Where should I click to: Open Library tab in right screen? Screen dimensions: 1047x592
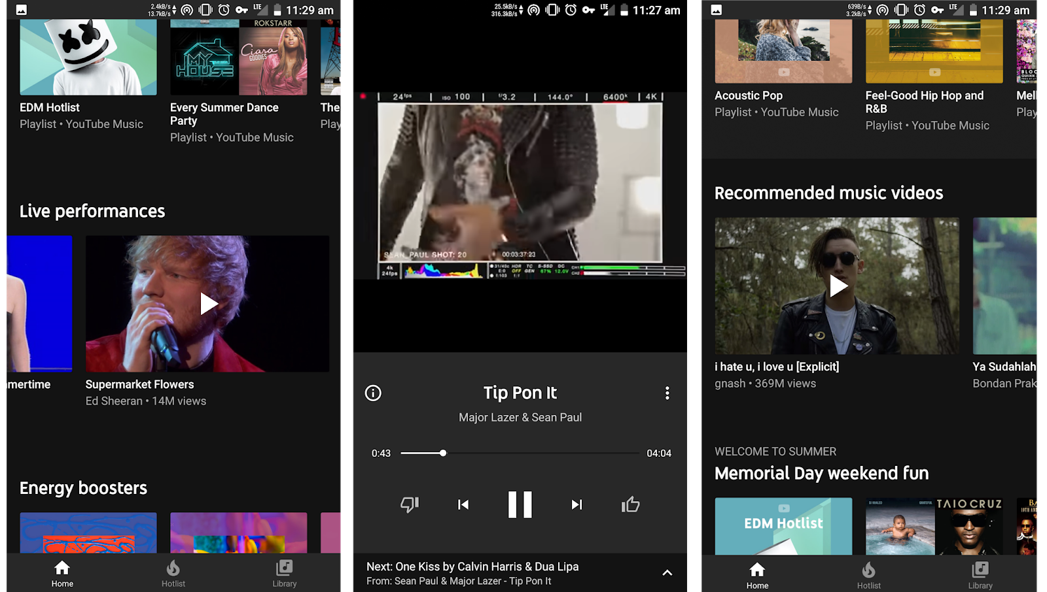click(x=980, y=575)
